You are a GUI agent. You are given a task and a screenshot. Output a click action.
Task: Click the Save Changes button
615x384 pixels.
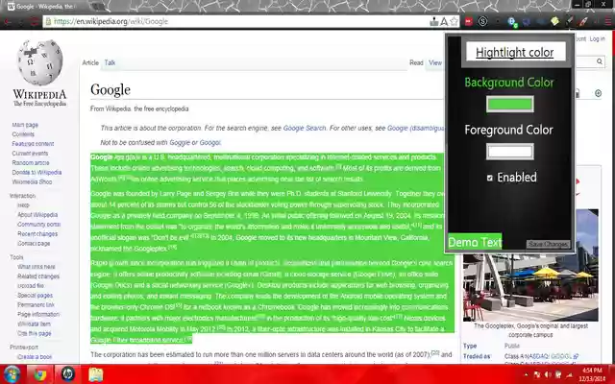pos(548,244)
